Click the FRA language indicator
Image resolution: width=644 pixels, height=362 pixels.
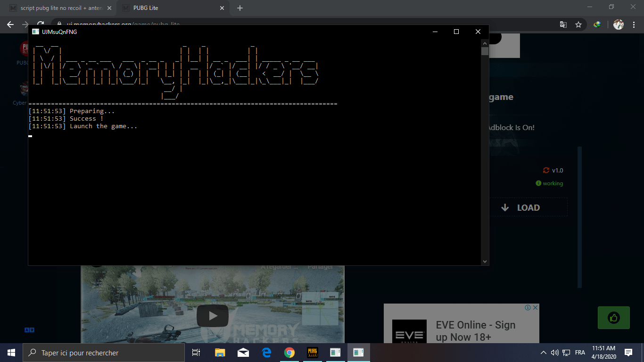coord(580,353)
